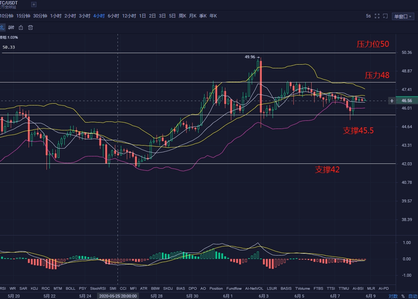Enable the KDJ indicator

coord(34,288)
